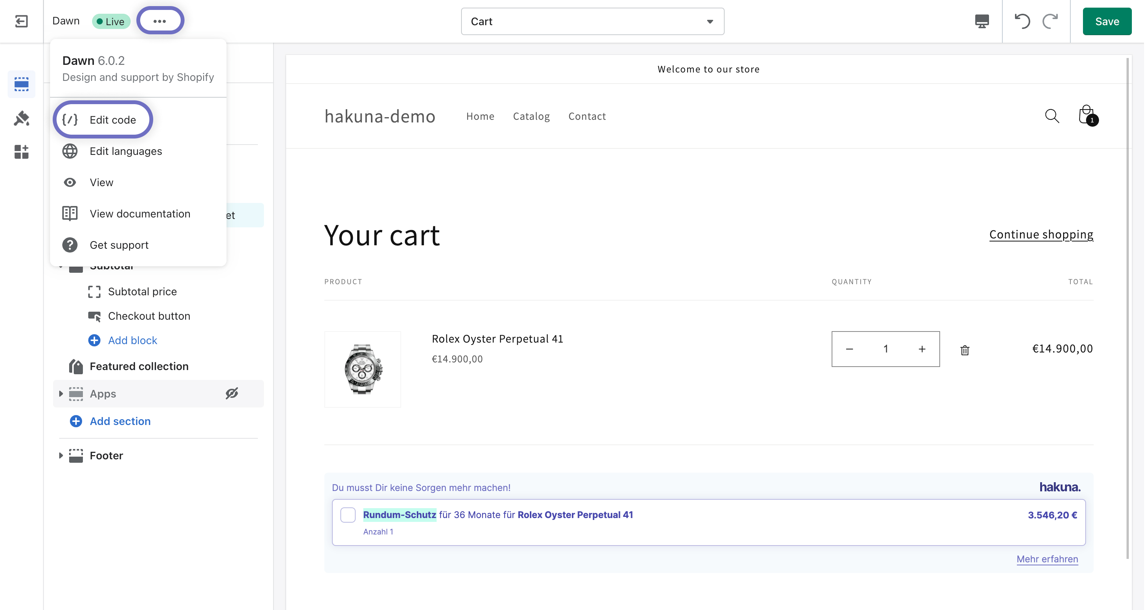Click the cart bag icon

(1087, 116)
